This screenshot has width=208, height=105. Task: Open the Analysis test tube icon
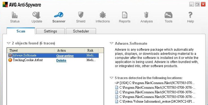click(x=146, y=15)
